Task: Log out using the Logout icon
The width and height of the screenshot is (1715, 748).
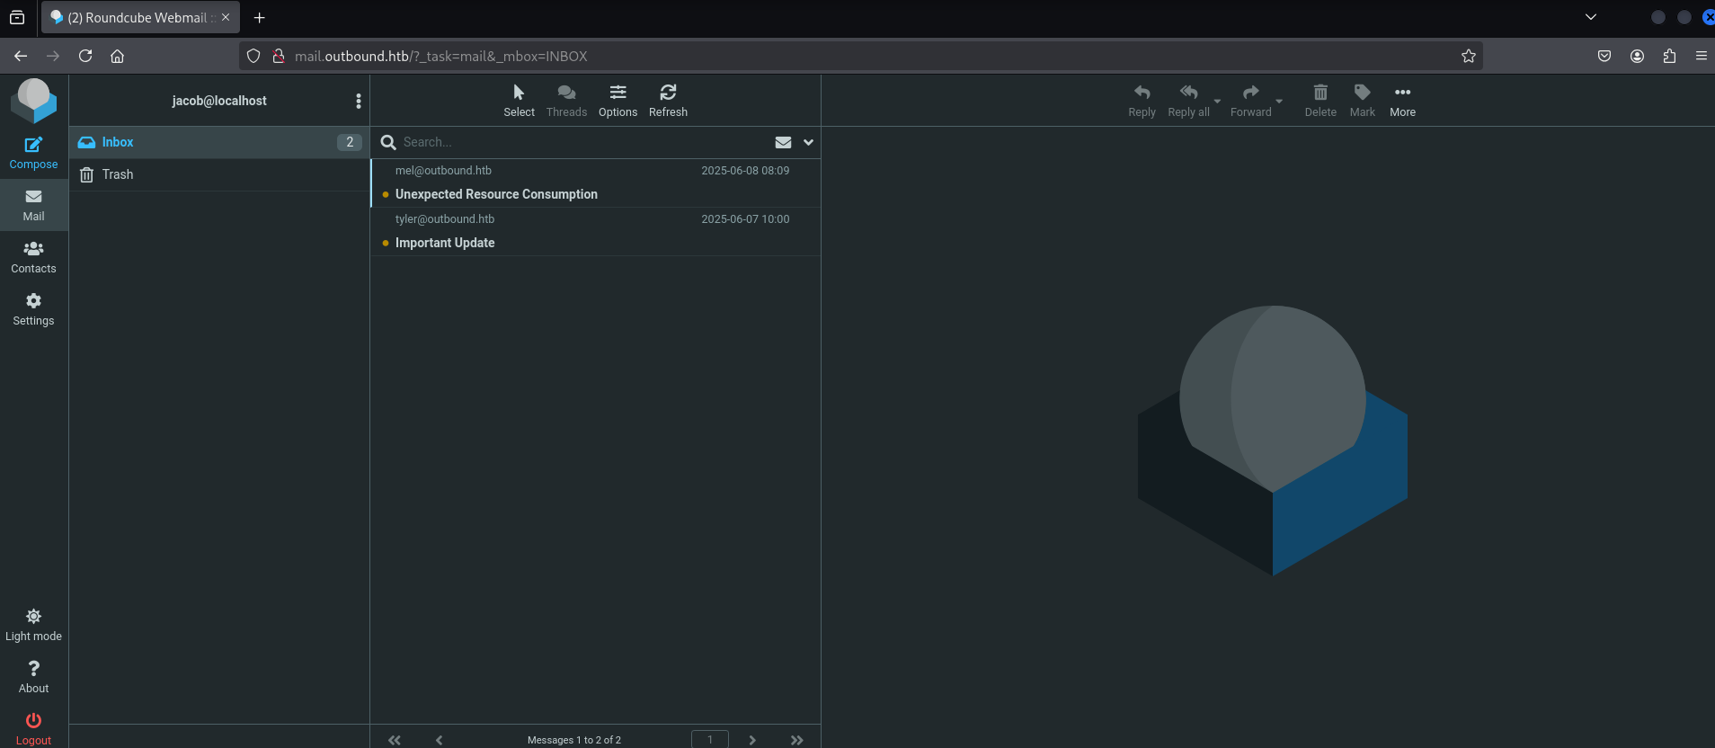Action: pyautogui.click(x=33, y=728)
